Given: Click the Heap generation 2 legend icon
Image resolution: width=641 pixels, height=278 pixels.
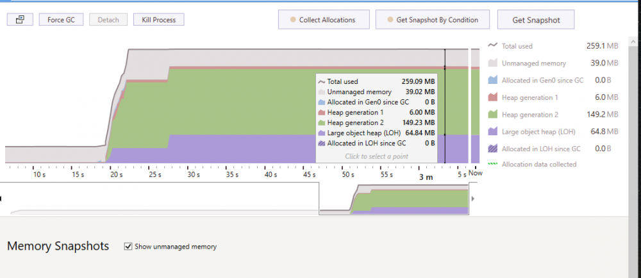Looking at the screenshot, I should click(x=492, y=115).
